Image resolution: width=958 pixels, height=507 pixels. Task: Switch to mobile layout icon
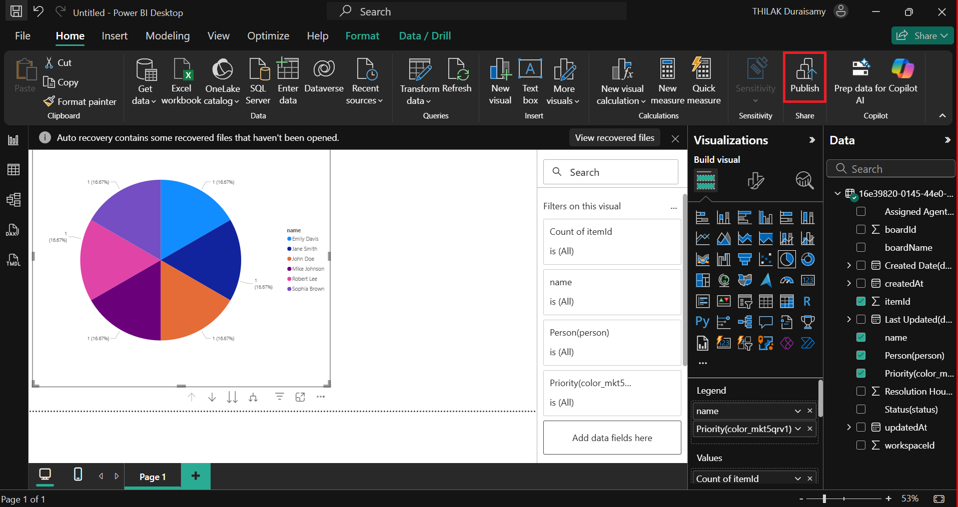[78, 474]
